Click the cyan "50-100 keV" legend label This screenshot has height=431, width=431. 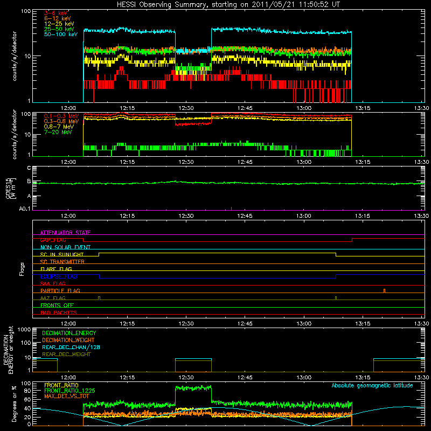61,34
